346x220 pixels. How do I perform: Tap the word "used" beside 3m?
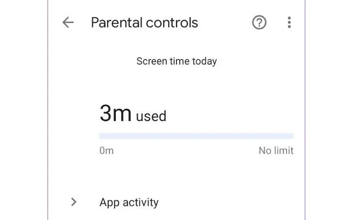point(151,116)
